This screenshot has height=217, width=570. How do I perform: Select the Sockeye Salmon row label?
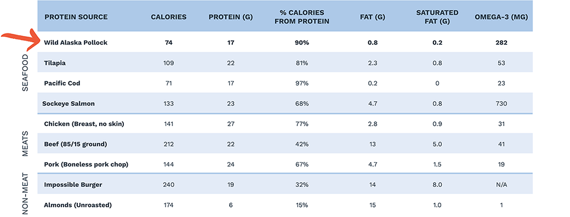coord(69,104)
